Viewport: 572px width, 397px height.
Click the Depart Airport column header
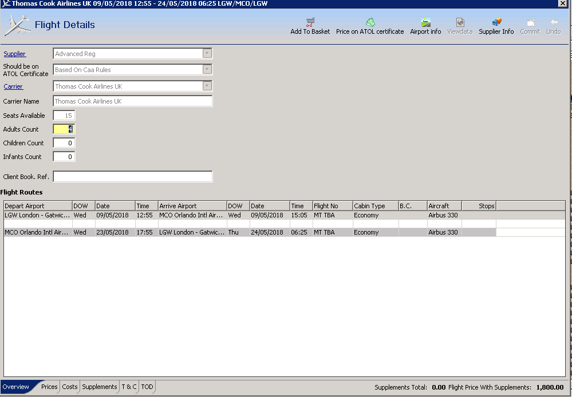pyautogui.click(x=38, y=206)
